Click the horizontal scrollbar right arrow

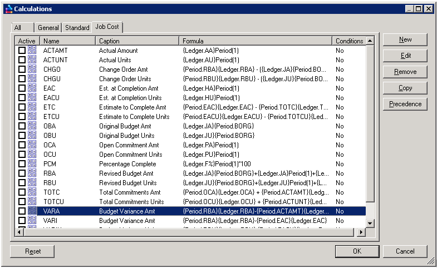[x=362, y=232]
